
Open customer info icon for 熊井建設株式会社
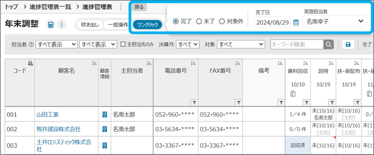coord(104,129)
